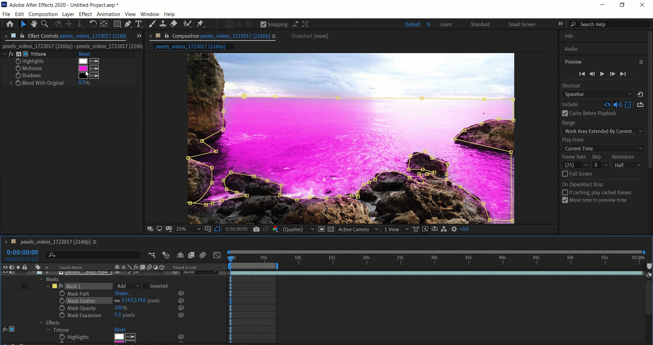Select the Selection tool arrow
Screen dimensions: 653x345
point(23,24)
